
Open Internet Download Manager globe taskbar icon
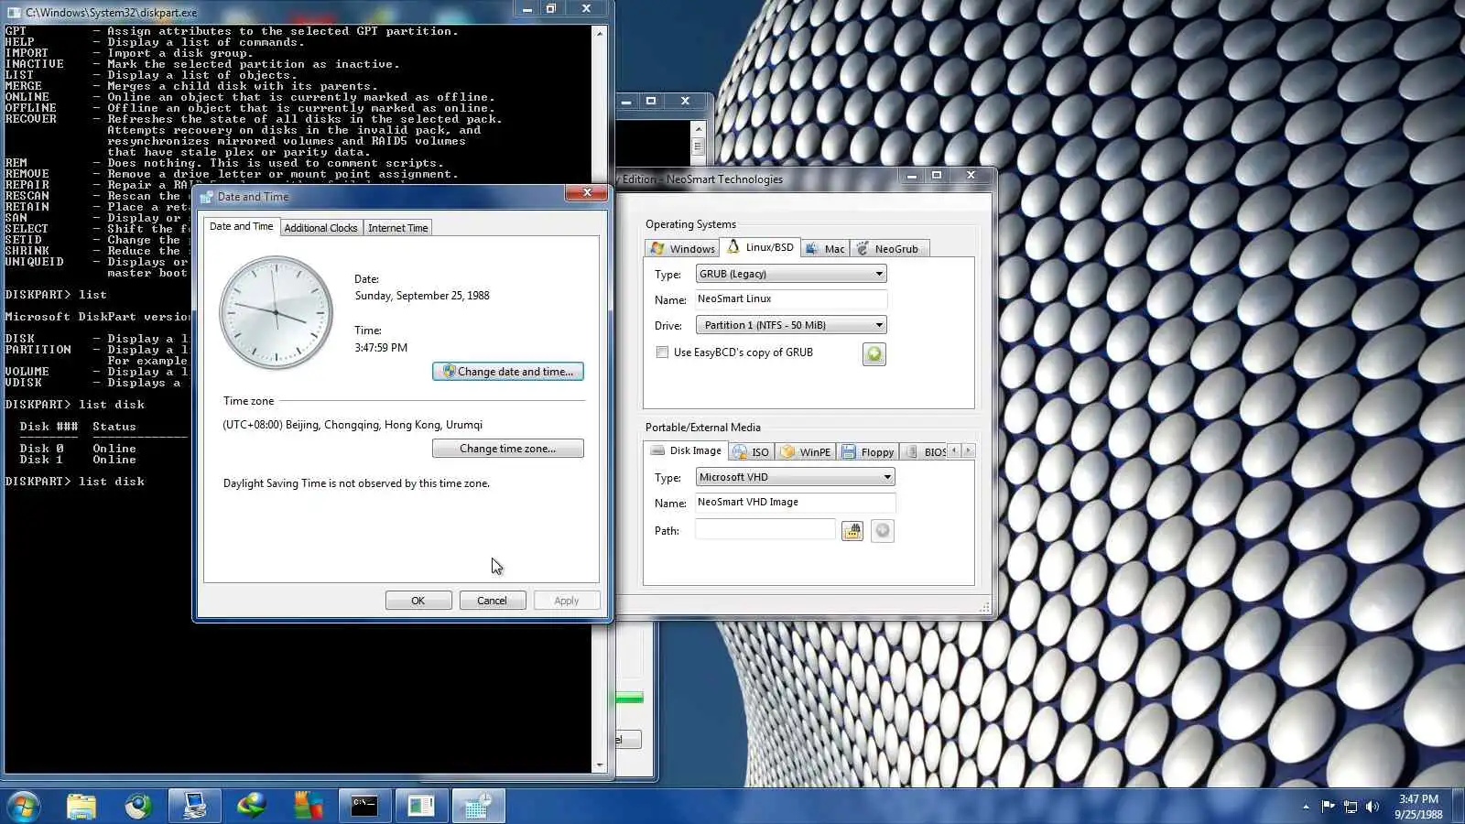(x=251, y=806)
